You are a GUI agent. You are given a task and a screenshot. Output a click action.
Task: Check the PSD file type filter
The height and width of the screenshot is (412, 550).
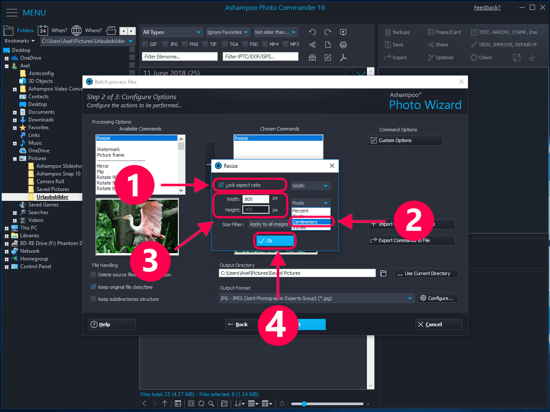point(245,44)
